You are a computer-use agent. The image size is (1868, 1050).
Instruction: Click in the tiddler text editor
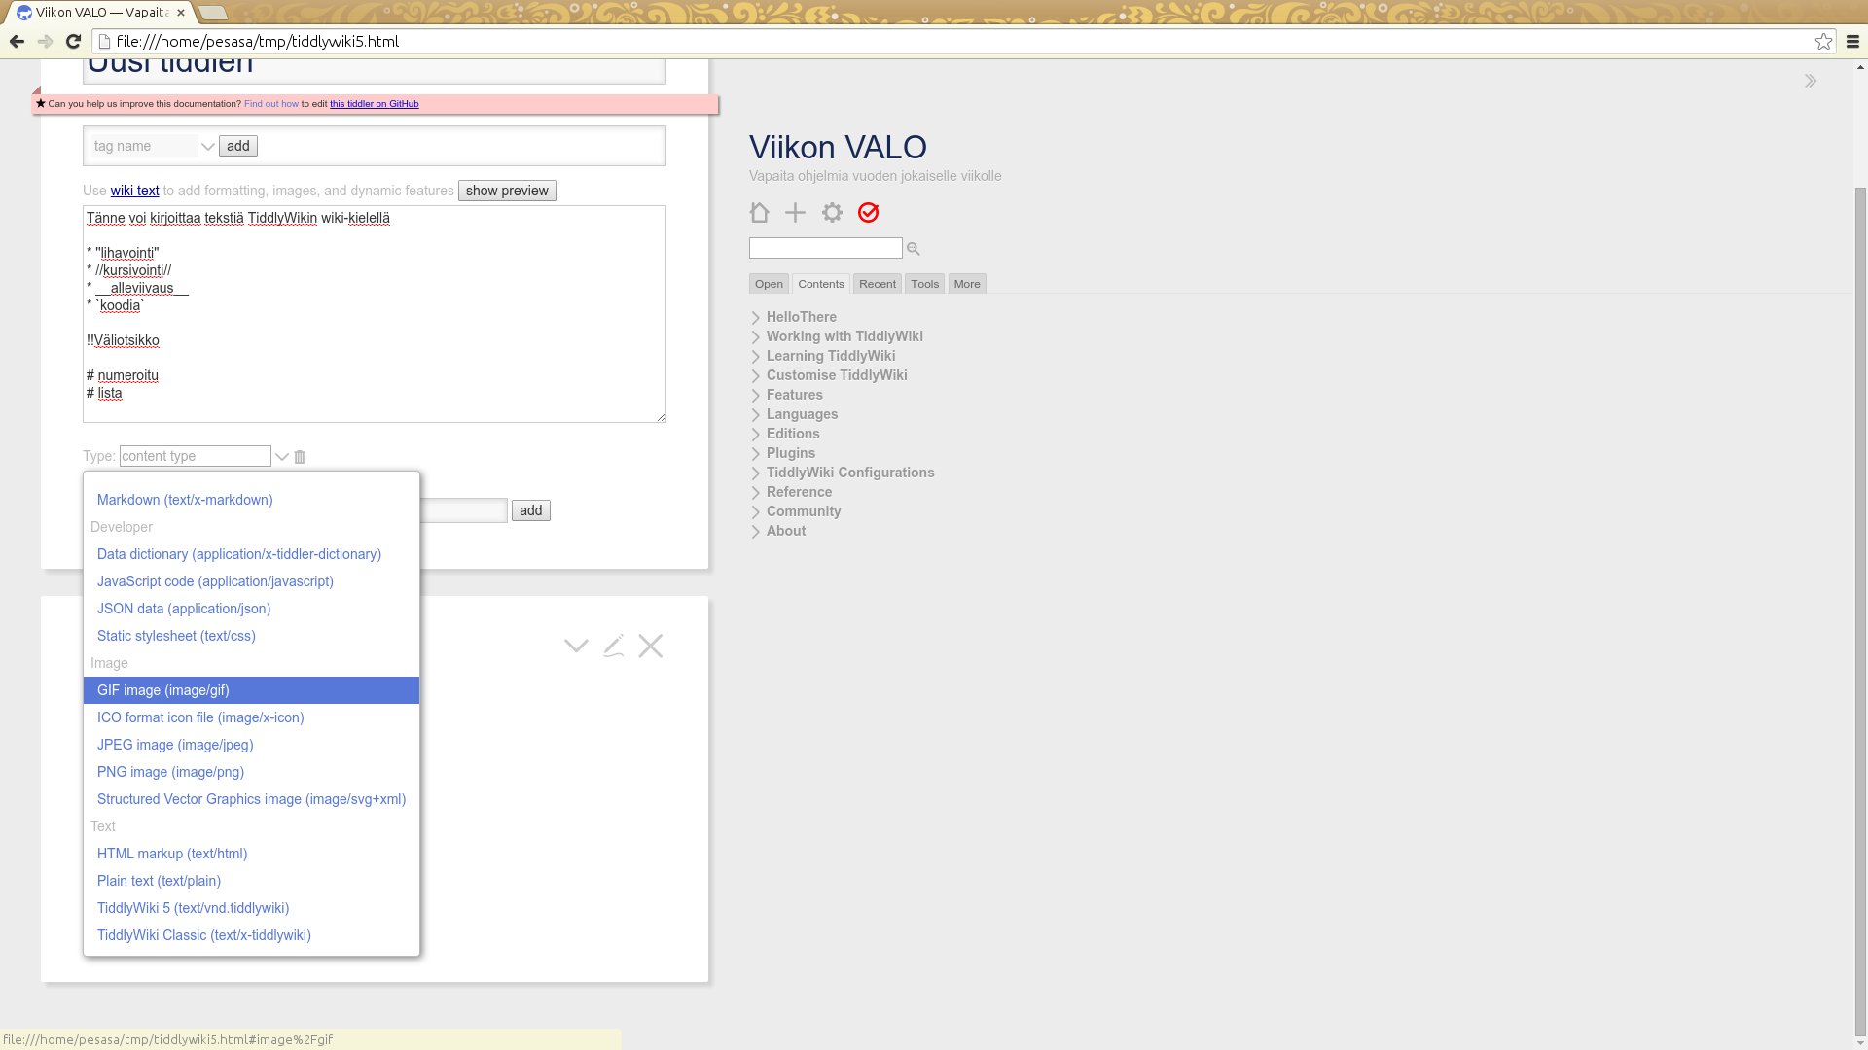pyautogui.click(x=375, y=314)
